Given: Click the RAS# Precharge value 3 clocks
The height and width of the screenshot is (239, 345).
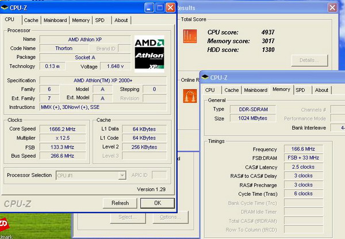Looking at the screenshot, I should [304, 185].
